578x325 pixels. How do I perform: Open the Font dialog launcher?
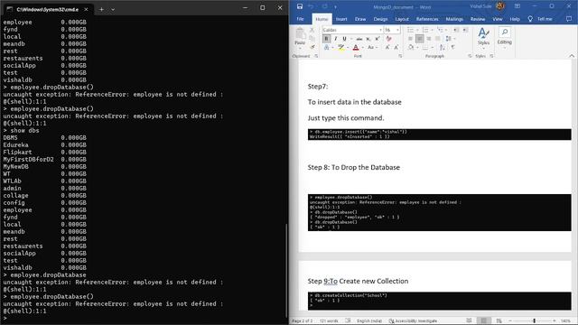pyautogui.click(x=400, y=56)
